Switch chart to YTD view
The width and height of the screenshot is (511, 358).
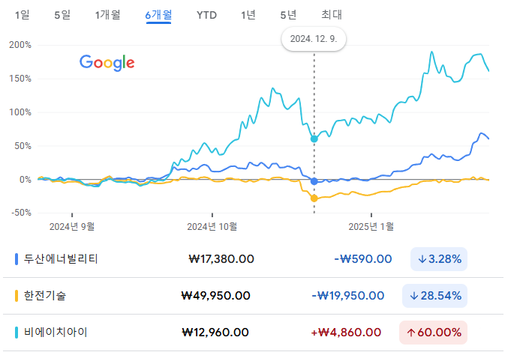coord(206,15)
